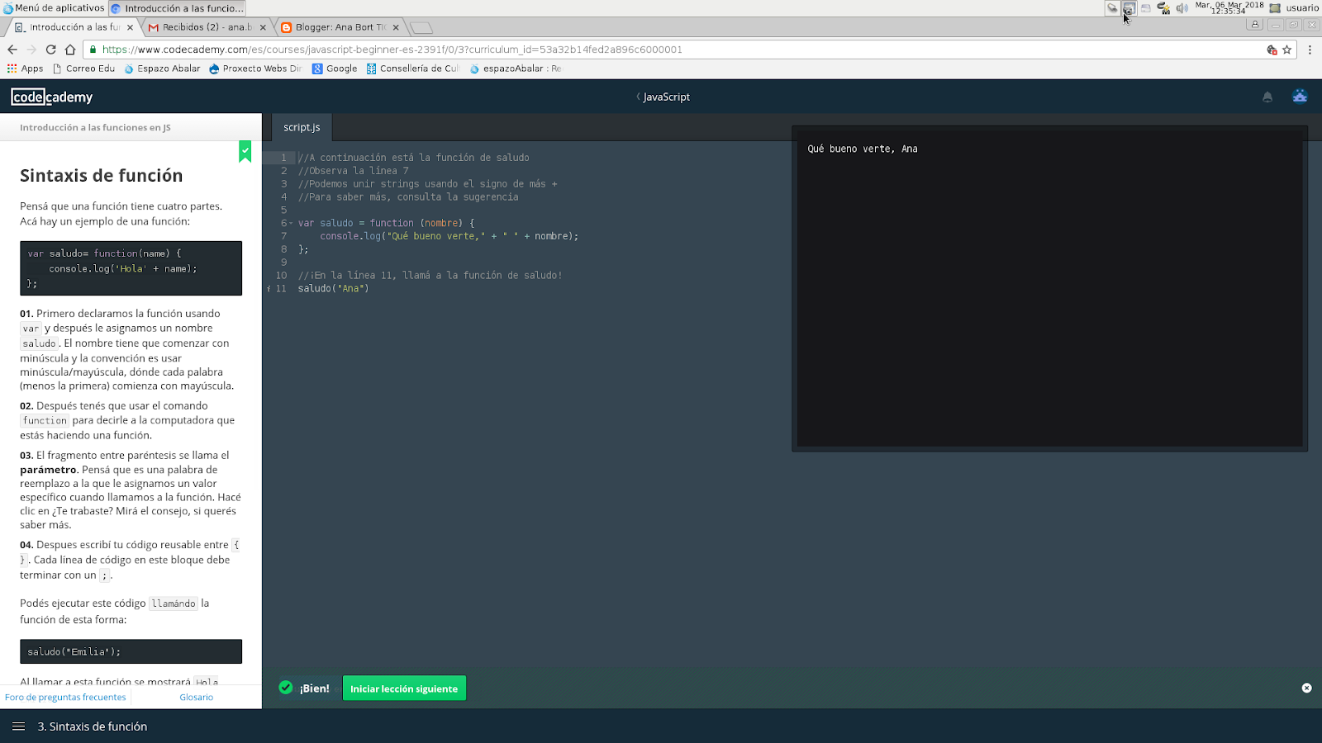This screenshot has height=743, width=1322.
Task: Select the script.js tab
Action: [301, 127]
